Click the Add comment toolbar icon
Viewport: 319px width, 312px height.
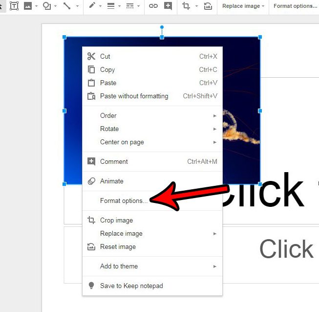click(x=168, y=6)
